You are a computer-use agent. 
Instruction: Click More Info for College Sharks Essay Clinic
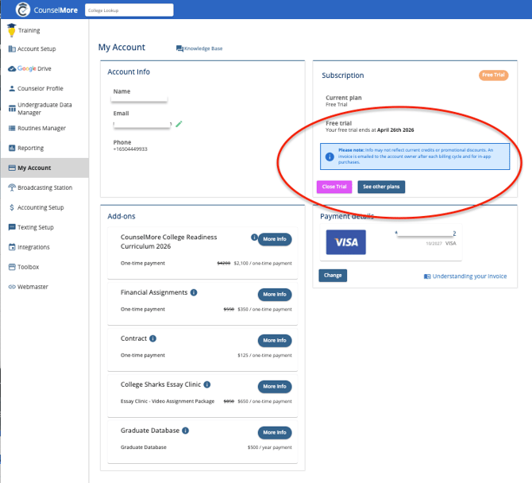coord(275,386)
